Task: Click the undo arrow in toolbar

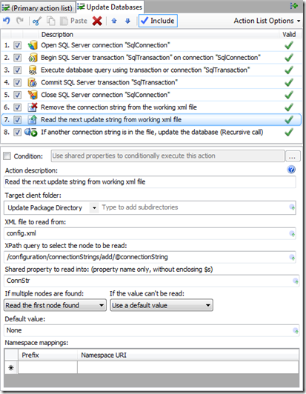Action: click(x=7, y=21)
